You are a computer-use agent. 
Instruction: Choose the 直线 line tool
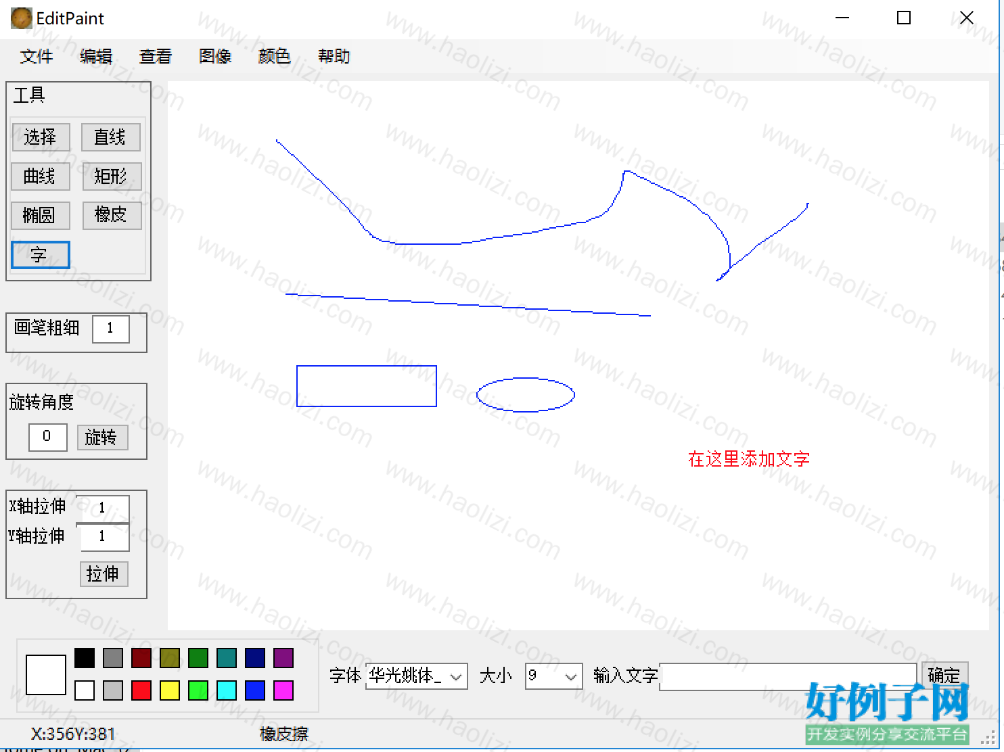click(x=111, y=137)
